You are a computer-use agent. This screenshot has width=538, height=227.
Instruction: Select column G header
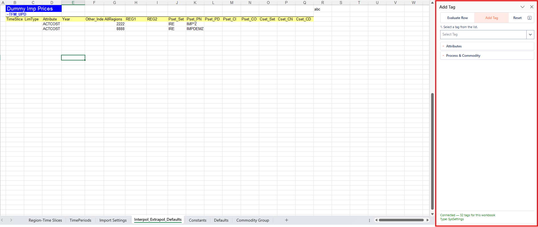click(115, 3)
